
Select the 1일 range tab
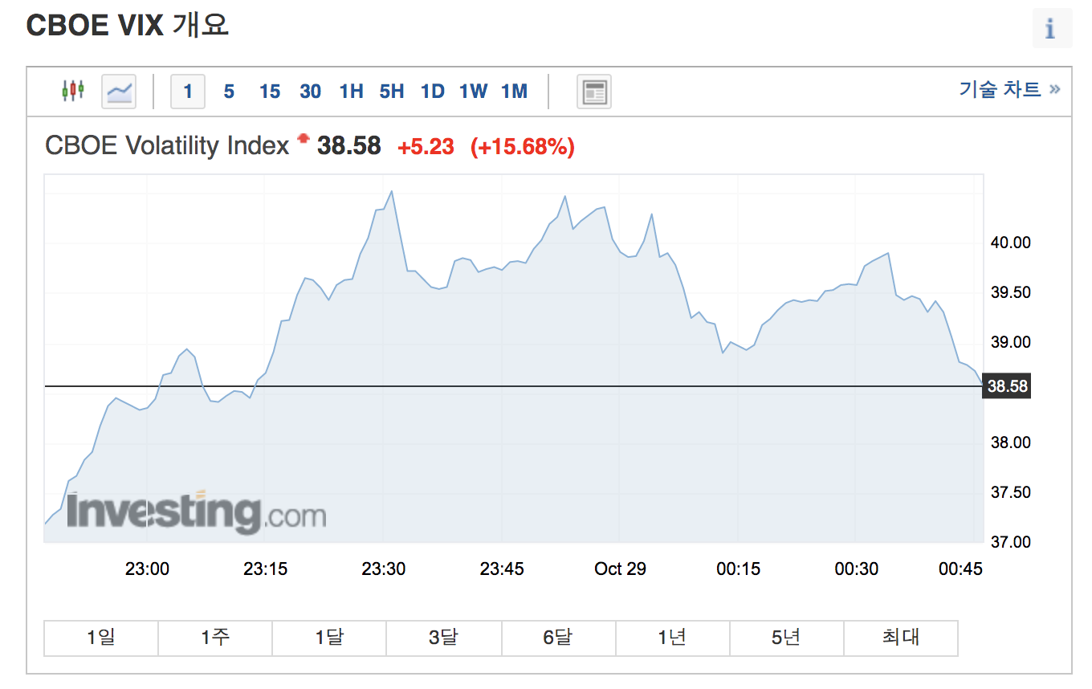click(101, 638)
